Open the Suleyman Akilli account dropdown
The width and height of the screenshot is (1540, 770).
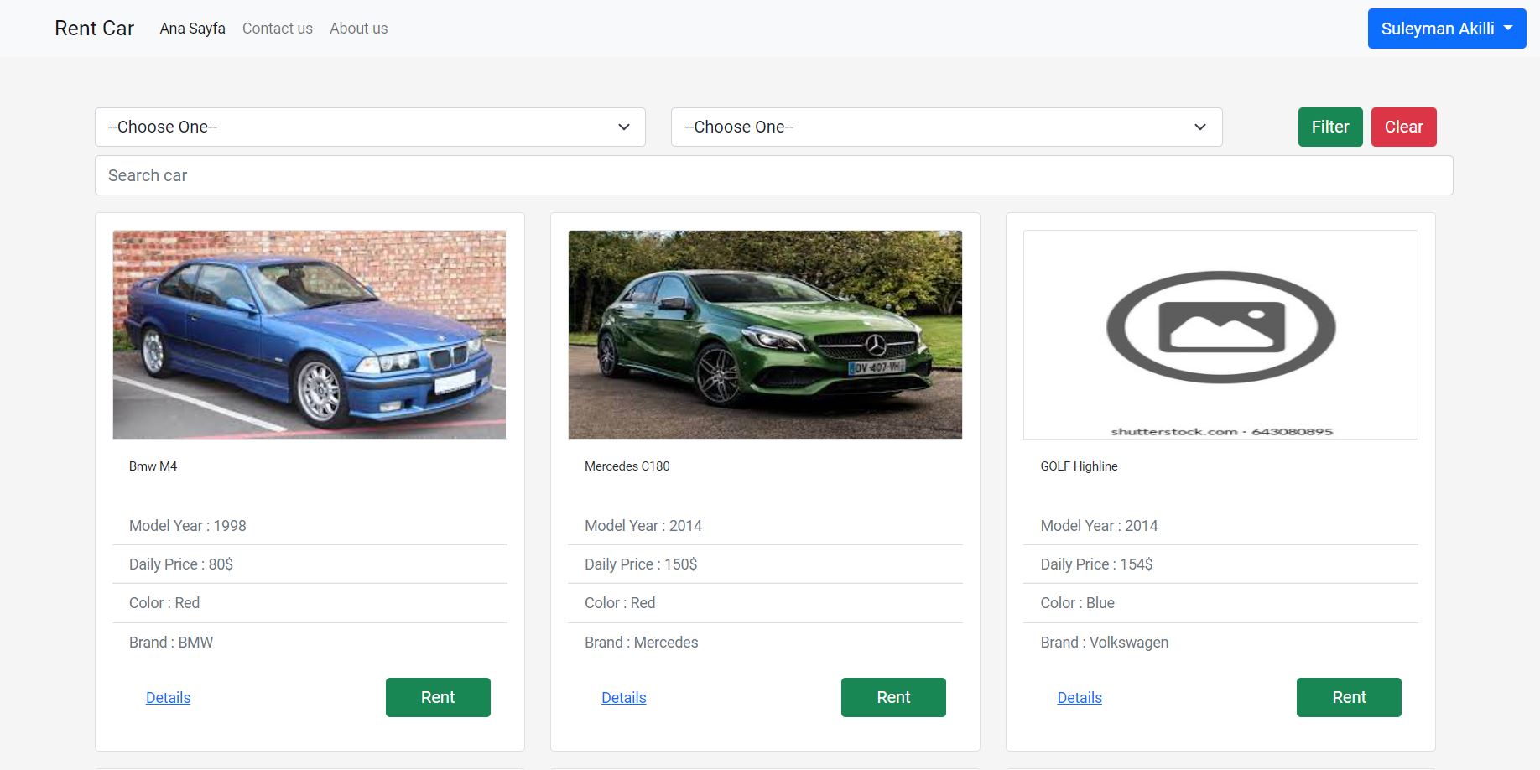[x=1446, y=28]
